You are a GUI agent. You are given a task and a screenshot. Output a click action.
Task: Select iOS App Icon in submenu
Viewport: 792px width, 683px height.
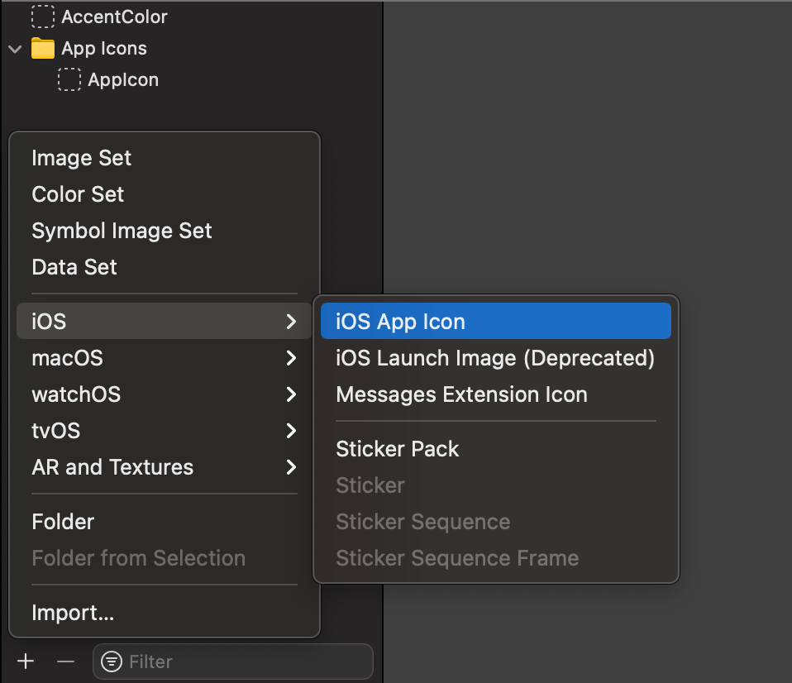(x=496, y=322)
